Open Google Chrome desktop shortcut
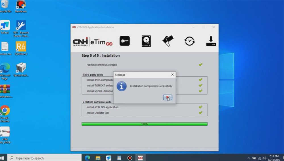 pos(5,114)
